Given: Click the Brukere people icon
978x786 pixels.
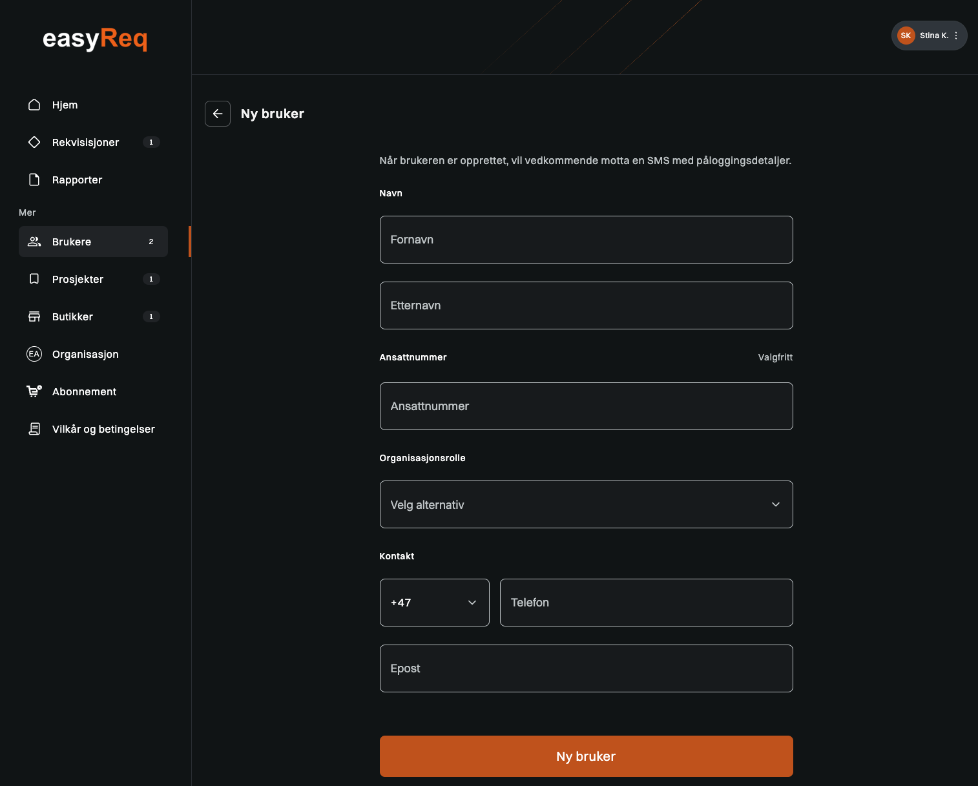Looking at the screenshot, I should point(34,242).
